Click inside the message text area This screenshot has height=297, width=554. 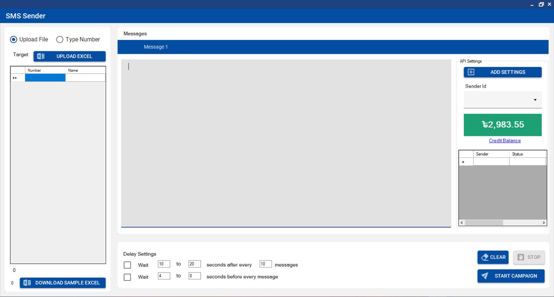point(286,143)
